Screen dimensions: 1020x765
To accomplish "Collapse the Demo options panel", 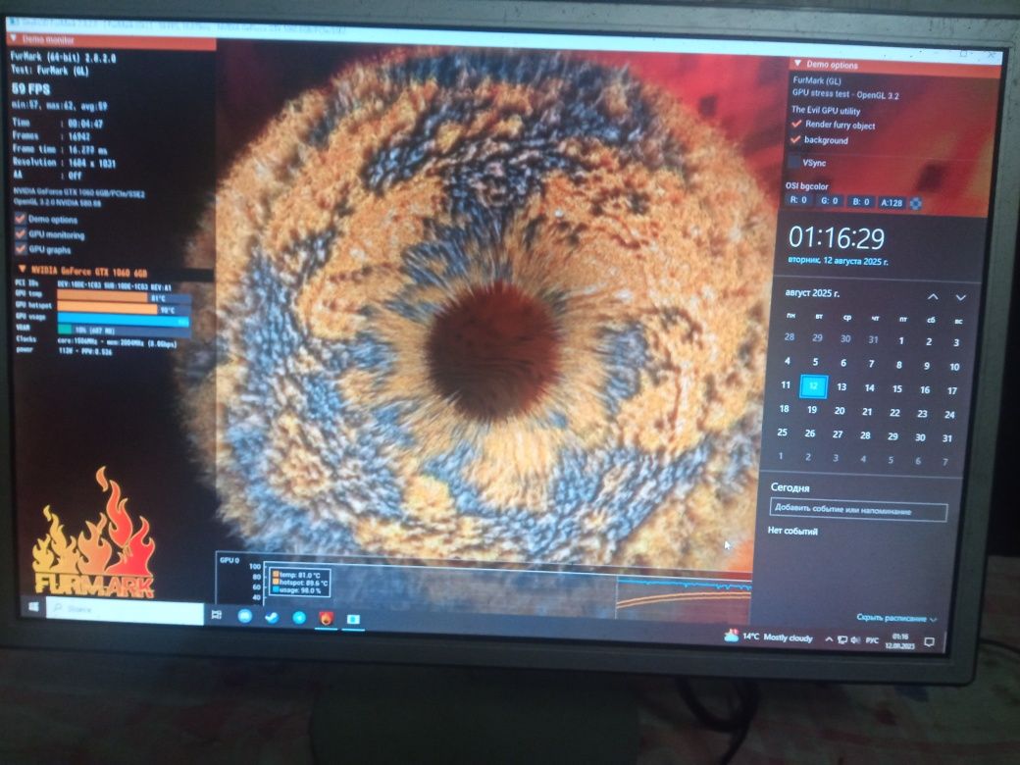I will pos(797,64).
